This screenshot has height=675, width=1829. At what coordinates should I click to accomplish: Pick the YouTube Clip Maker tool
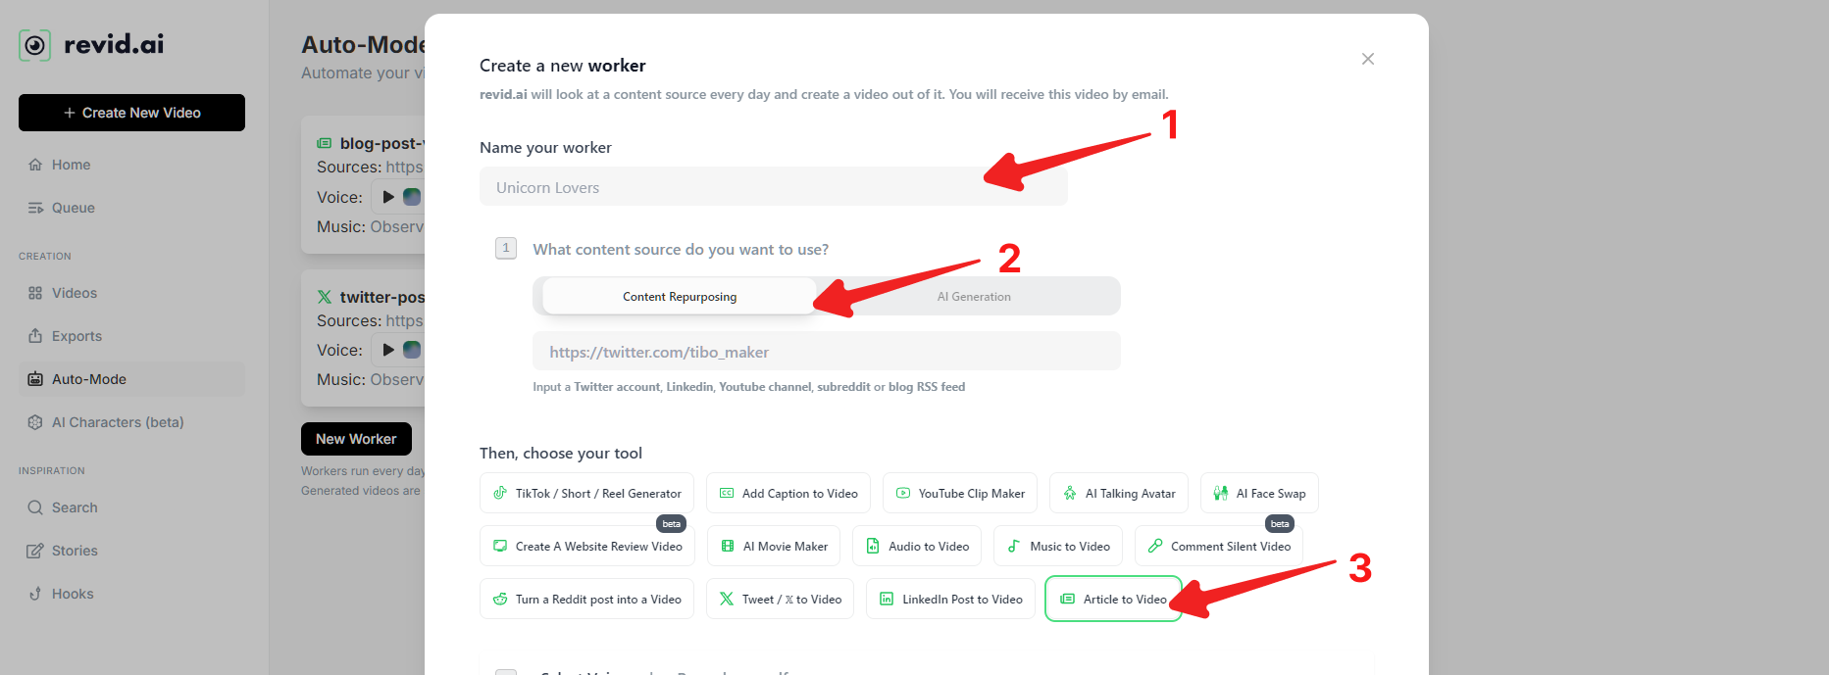click(959, 494)
